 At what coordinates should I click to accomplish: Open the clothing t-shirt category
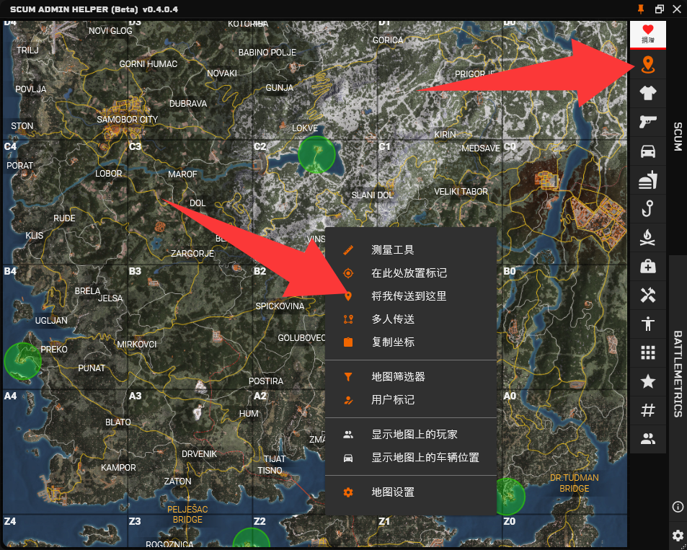[647, 93]
